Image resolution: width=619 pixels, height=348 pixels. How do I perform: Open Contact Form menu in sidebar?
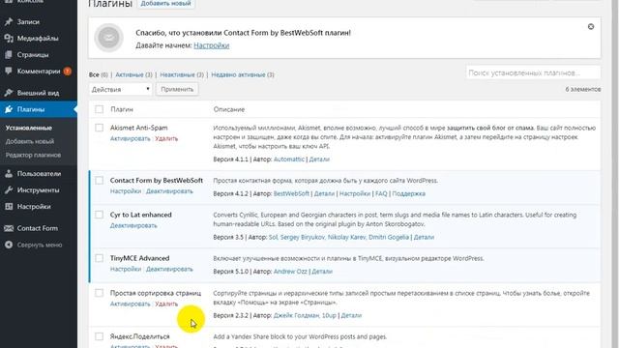click(x=39, y=228)
